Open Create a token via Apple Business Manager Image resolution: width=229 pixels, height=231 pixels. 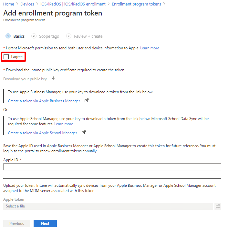click(44, 101)
